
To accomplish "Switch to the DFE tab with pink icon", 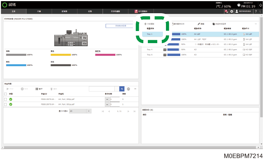I will coord(141,11).
